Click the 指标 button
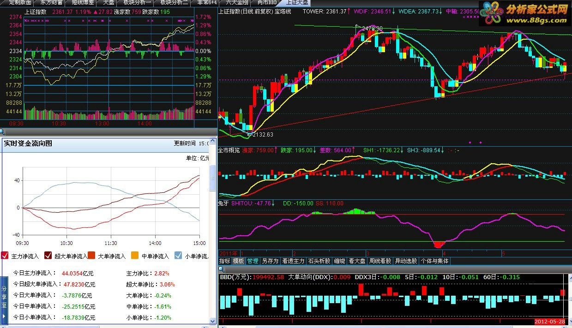This screenshot has width=572, height=328. 224,261
